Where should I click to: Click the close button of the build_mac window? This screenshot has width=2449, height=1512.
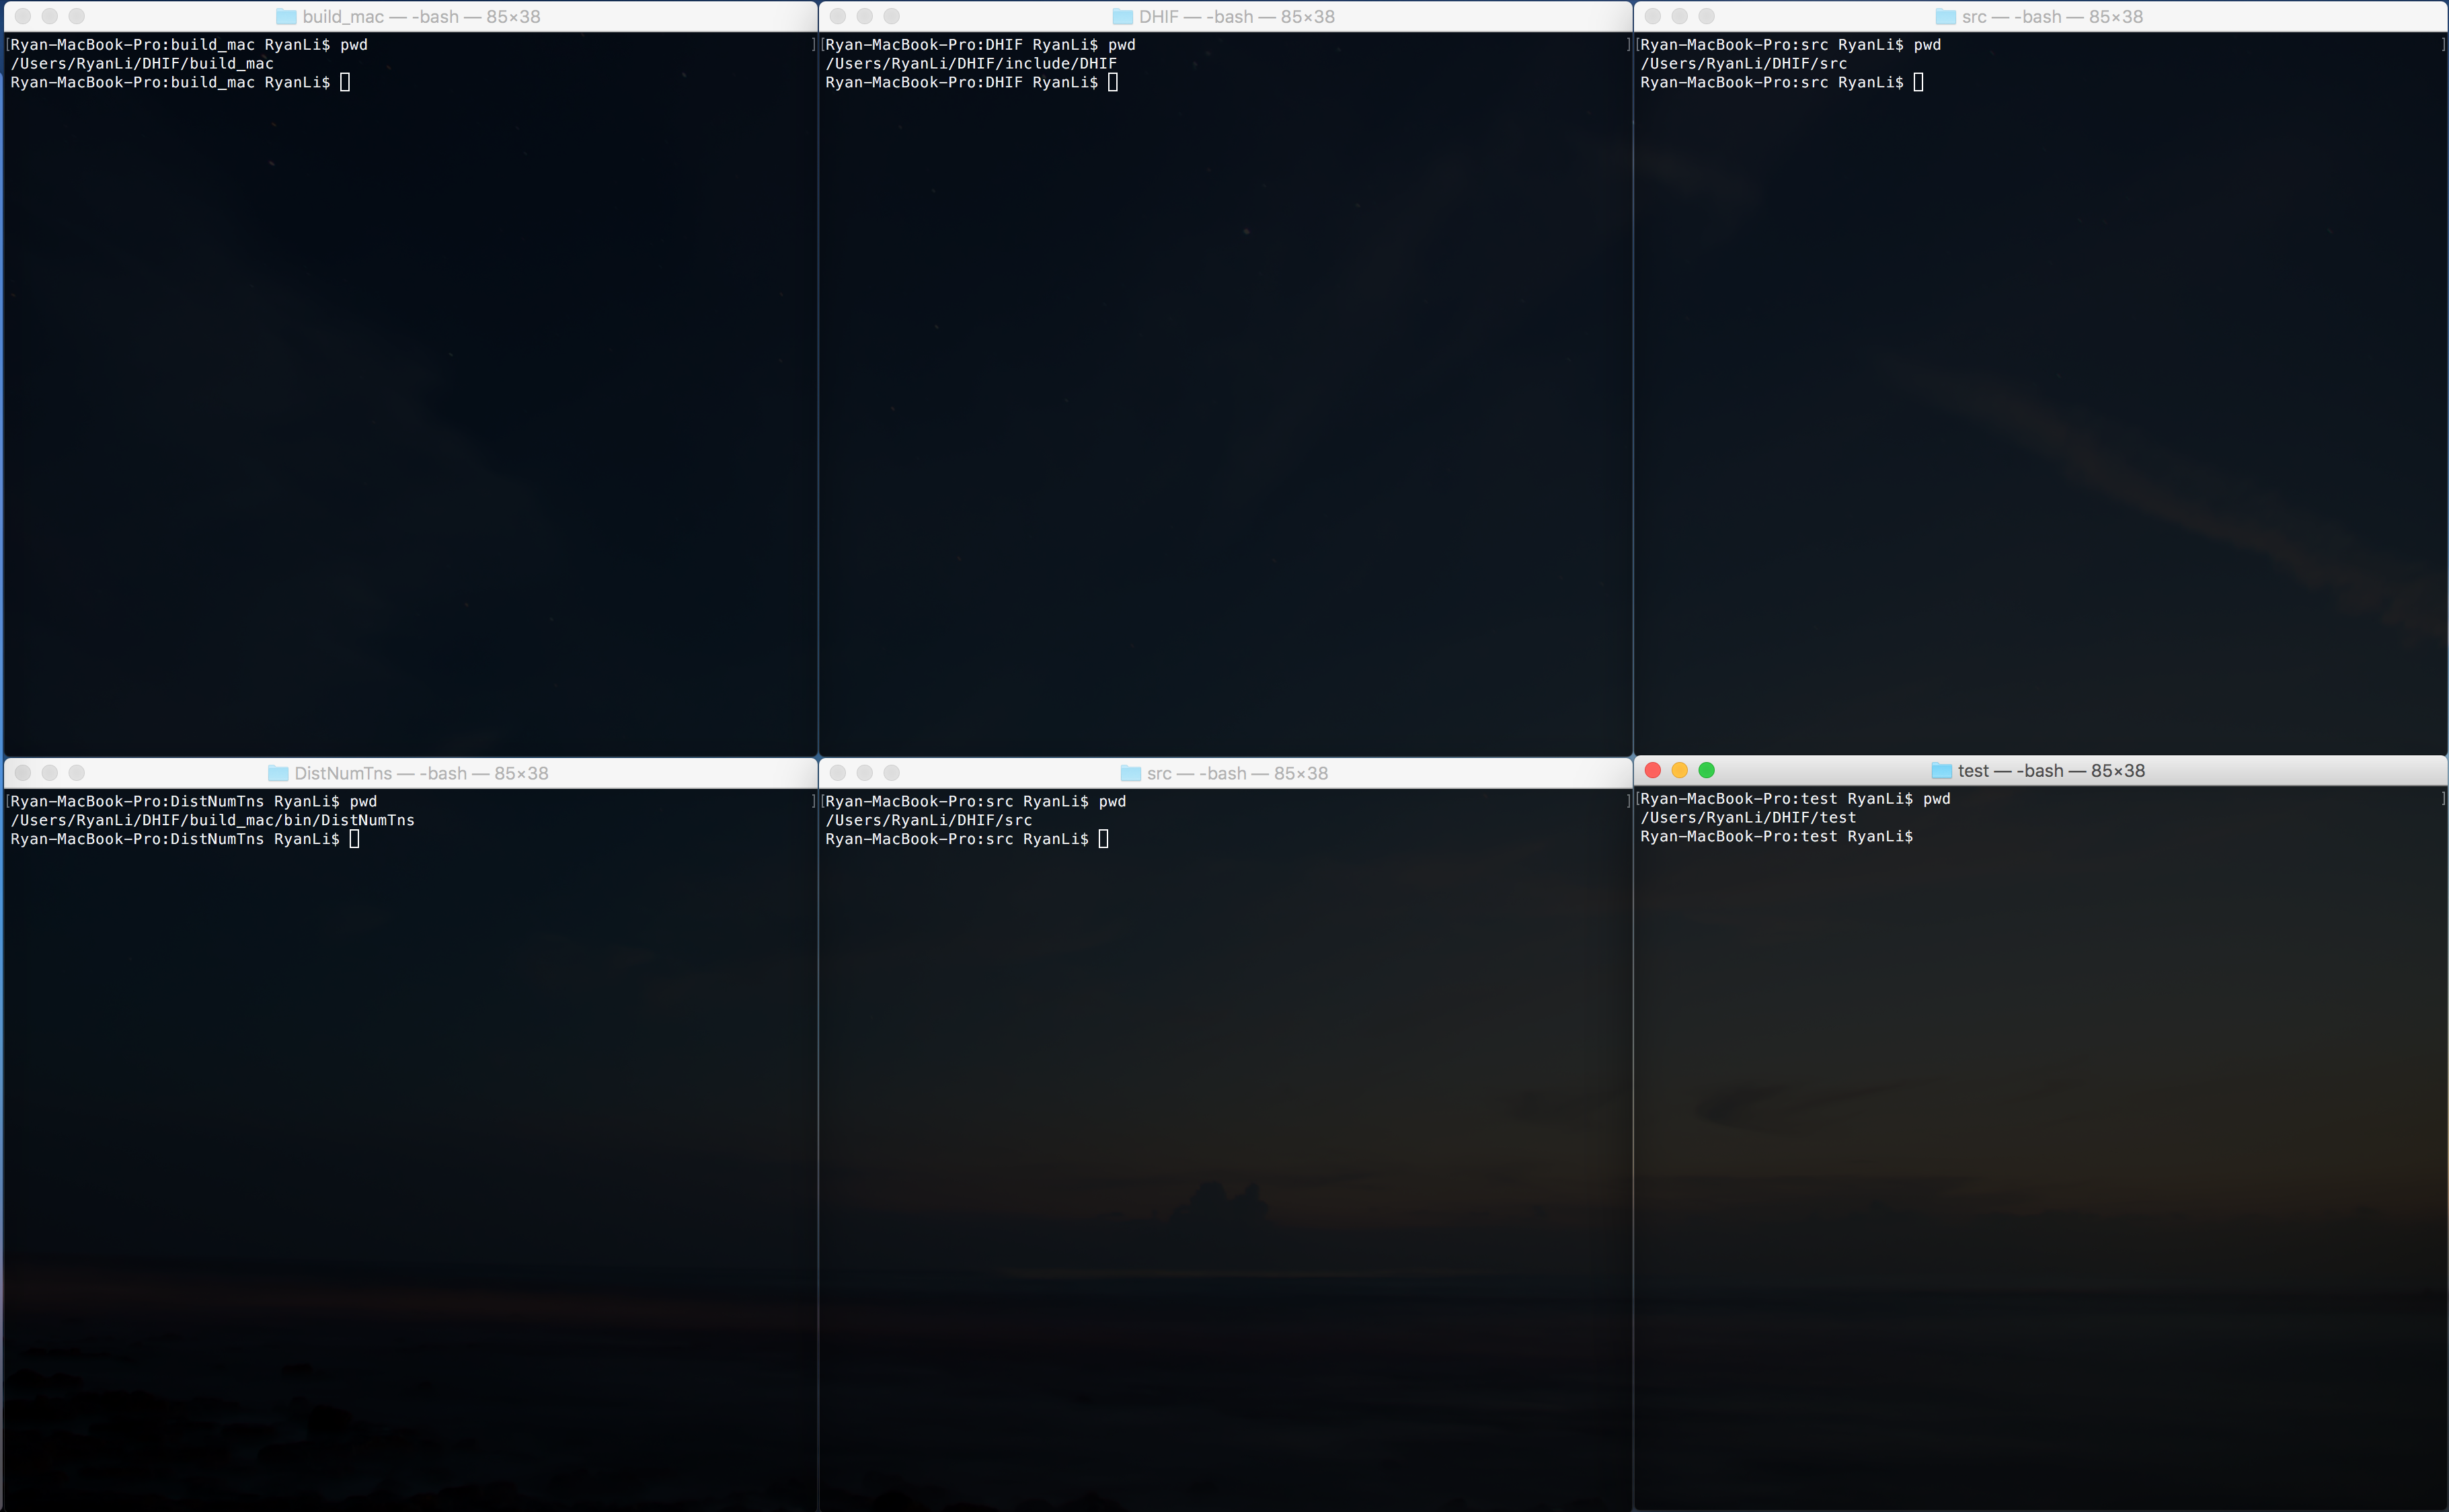23,17
